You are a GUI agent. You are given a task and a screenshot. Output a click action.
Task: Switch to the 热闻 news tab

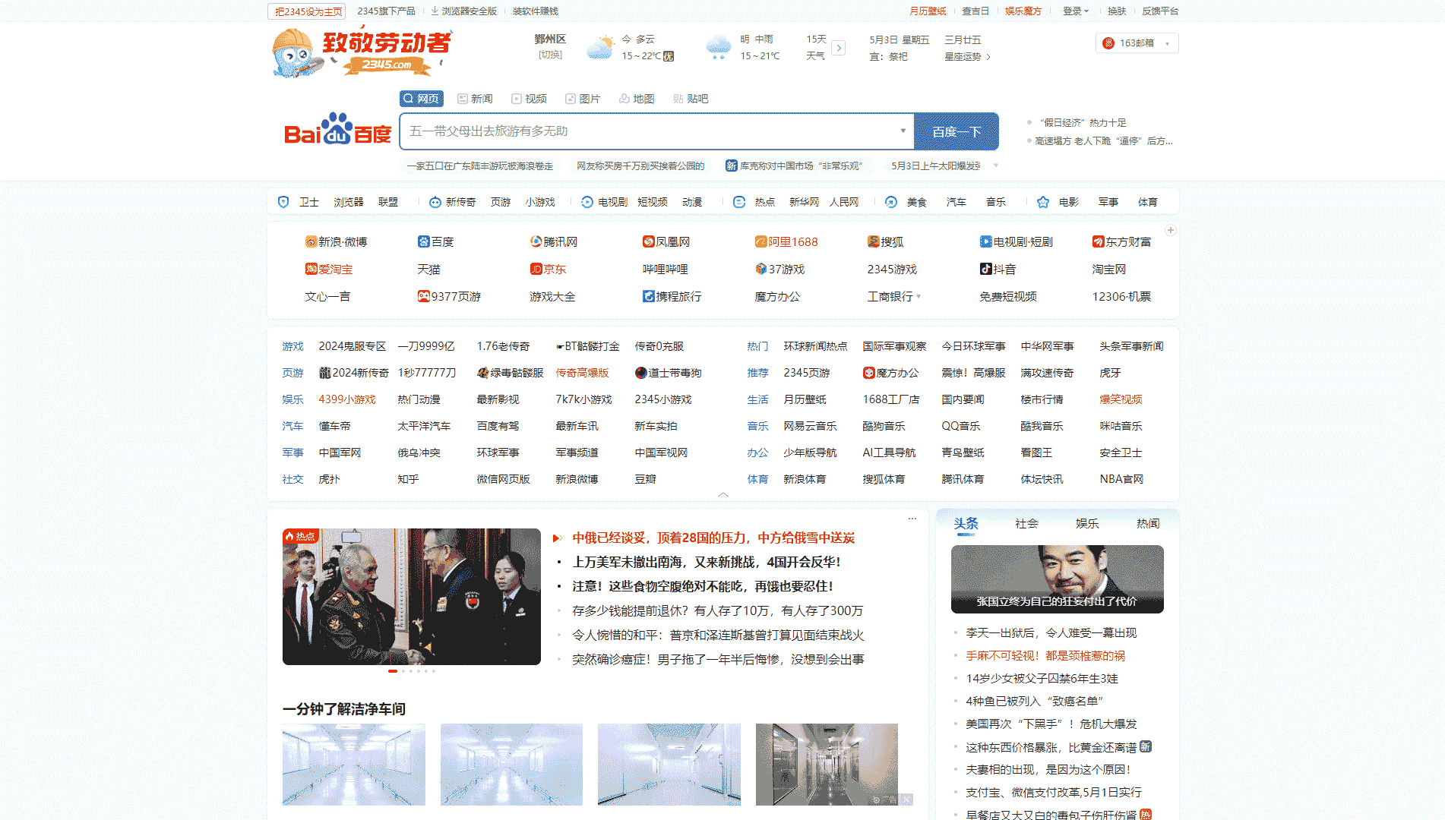pyautogui.click(x=1148, y=524)
